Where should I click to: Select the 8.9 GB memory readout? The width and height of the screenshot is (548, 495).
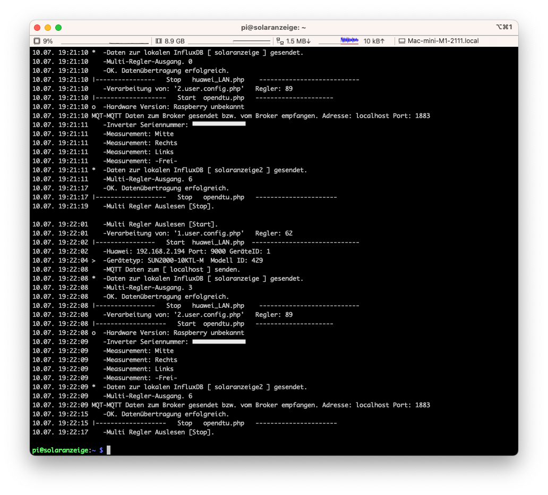point(174,41)
